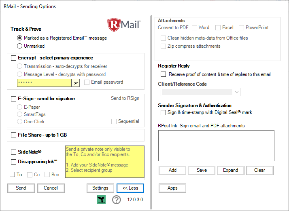Toggle the SideNote checkbox
Screen dimensions: 289x211
[14, 152]
